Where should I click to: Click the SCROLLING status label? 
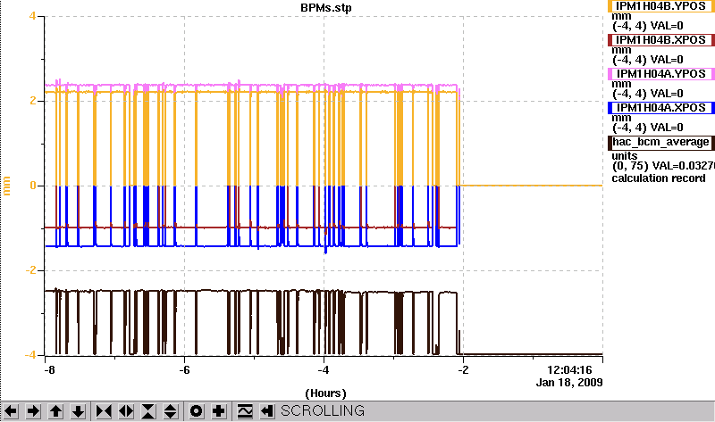coord(323,411)
